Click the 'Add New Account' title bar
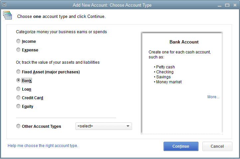Screen dimensions: 240x159 (x=112, y=5)
